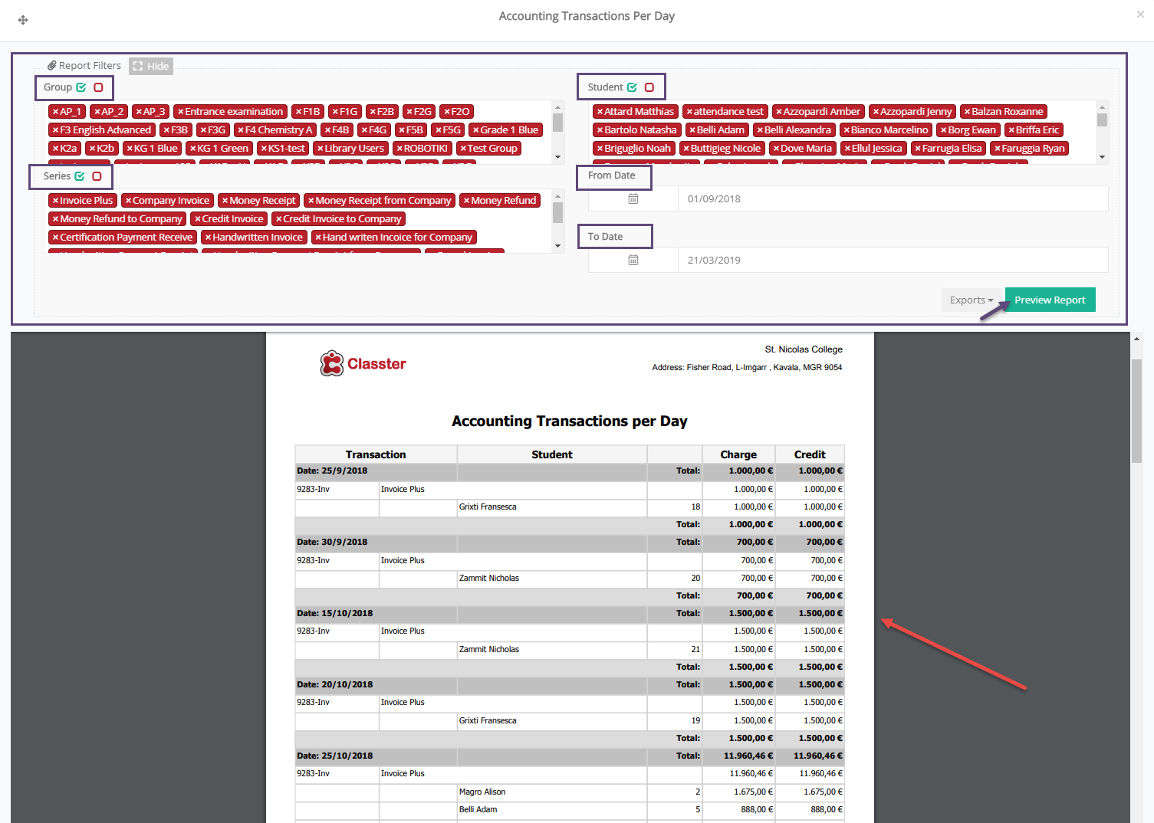Image resolution: width=1154 pixels, height=823 pixels.
Task: Remove the Faruggia Ryan student tag
Action: [x=998, y=149]
